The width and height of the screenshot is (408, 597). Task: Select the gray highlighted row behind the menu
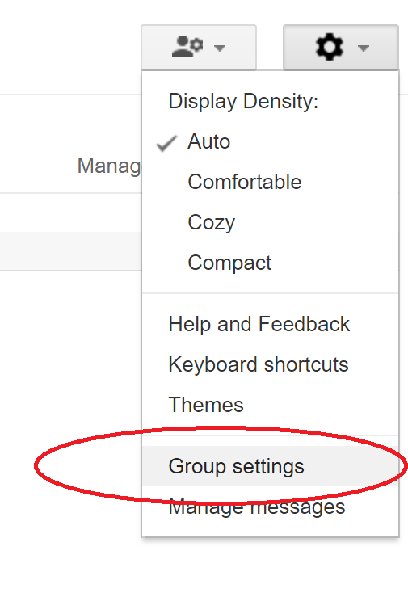71,251
